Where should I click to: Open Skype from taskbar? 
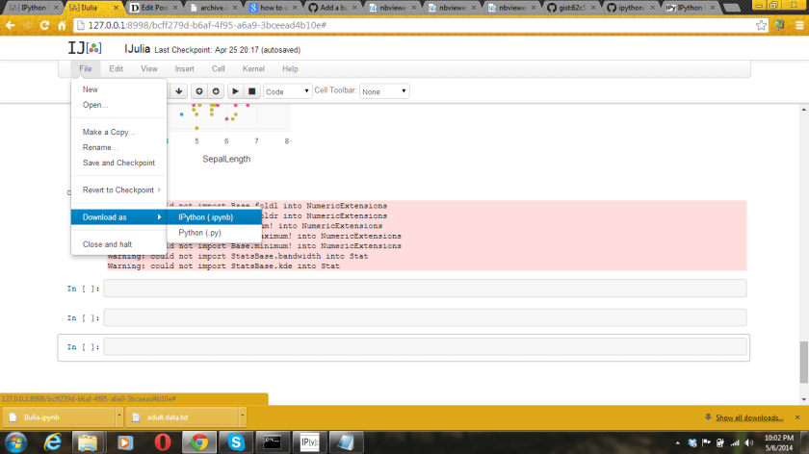[236, 442]
